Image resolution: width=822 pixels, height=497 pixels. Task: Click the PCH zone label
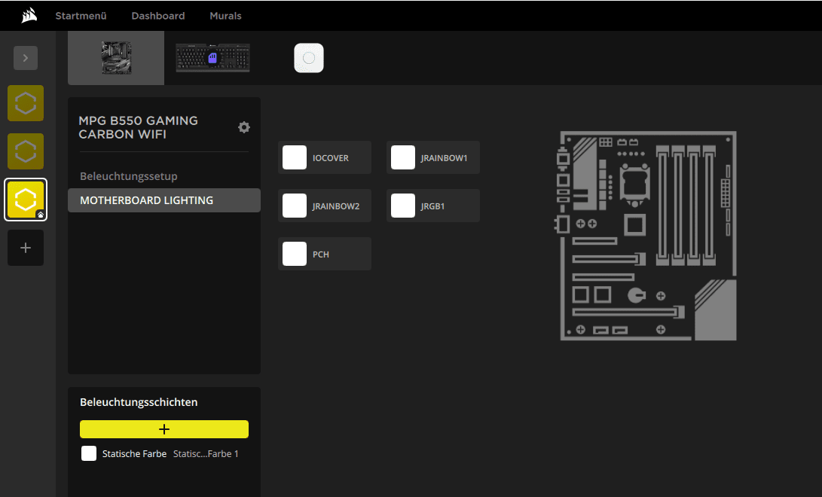321,255
